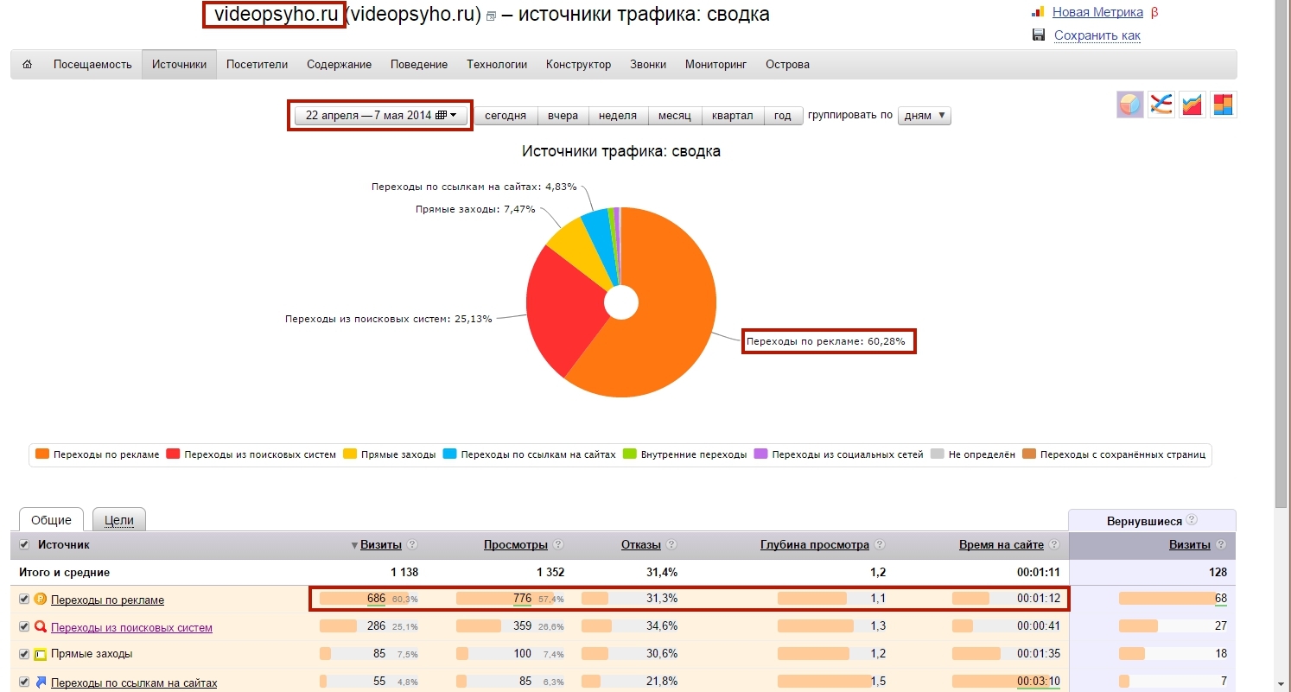
Task: Click the small site icon after the page title
Action: 491,16
